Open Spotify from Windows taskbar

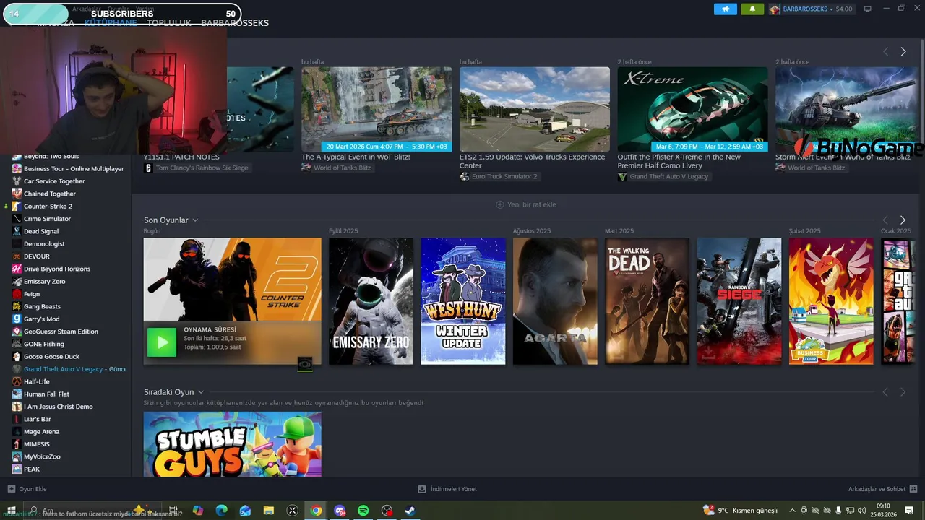[x=363, y=511]
